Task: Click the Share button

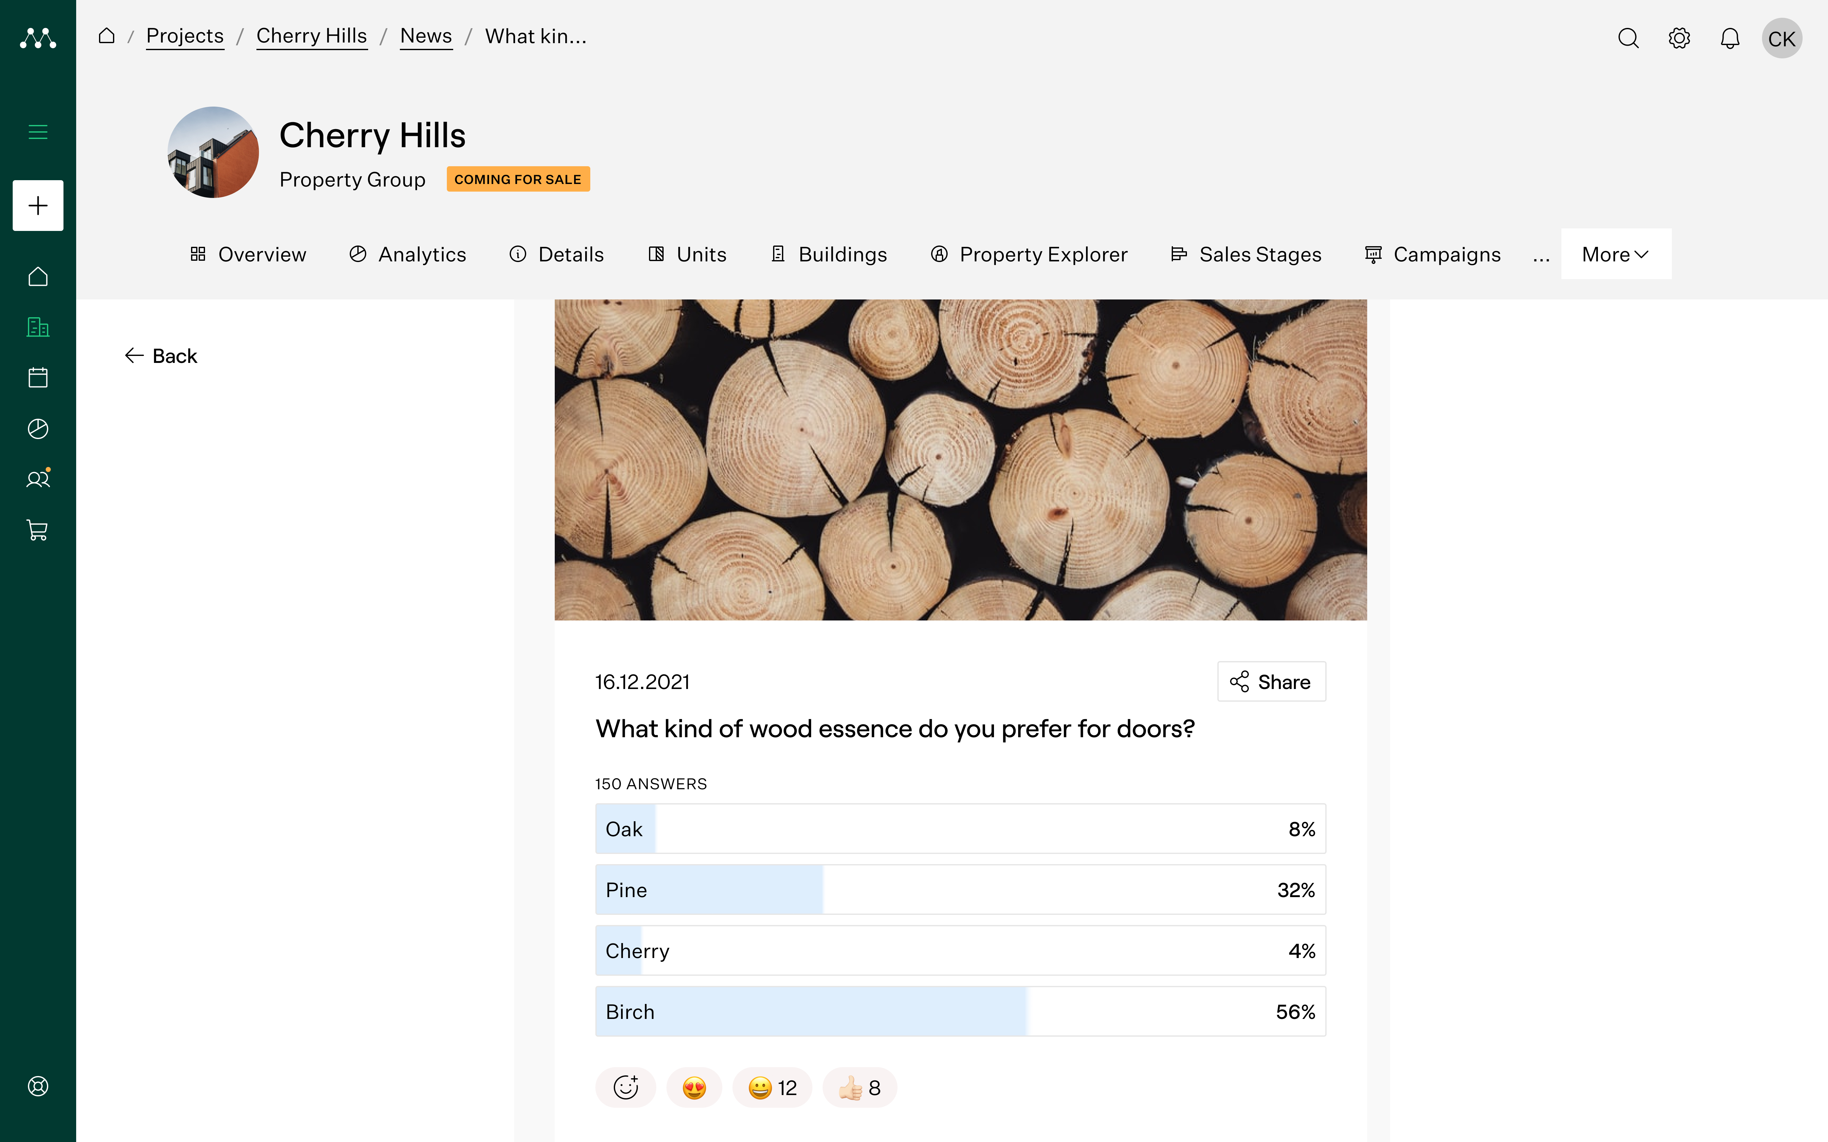Action: point(1271,682)
